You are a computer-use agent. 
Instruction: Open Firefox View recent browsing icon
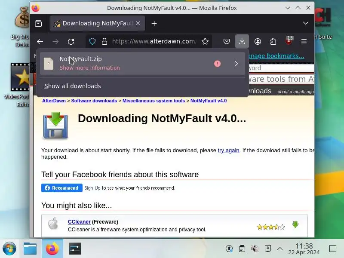(38, 23)
